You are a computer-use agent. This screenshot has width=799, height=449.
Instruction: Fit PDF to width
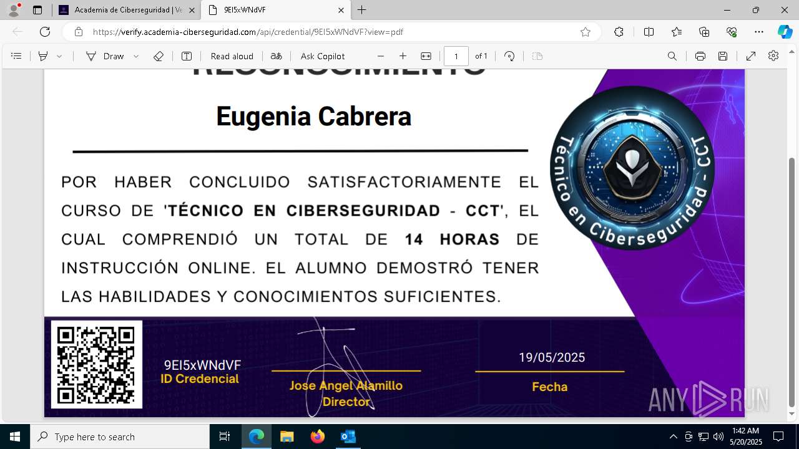426,56
